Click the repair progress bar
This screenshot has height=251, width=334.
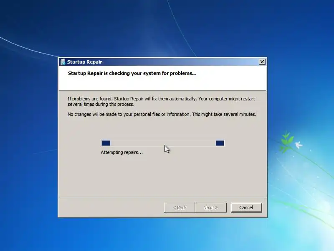pyautogui.click(x=163, y=143)
